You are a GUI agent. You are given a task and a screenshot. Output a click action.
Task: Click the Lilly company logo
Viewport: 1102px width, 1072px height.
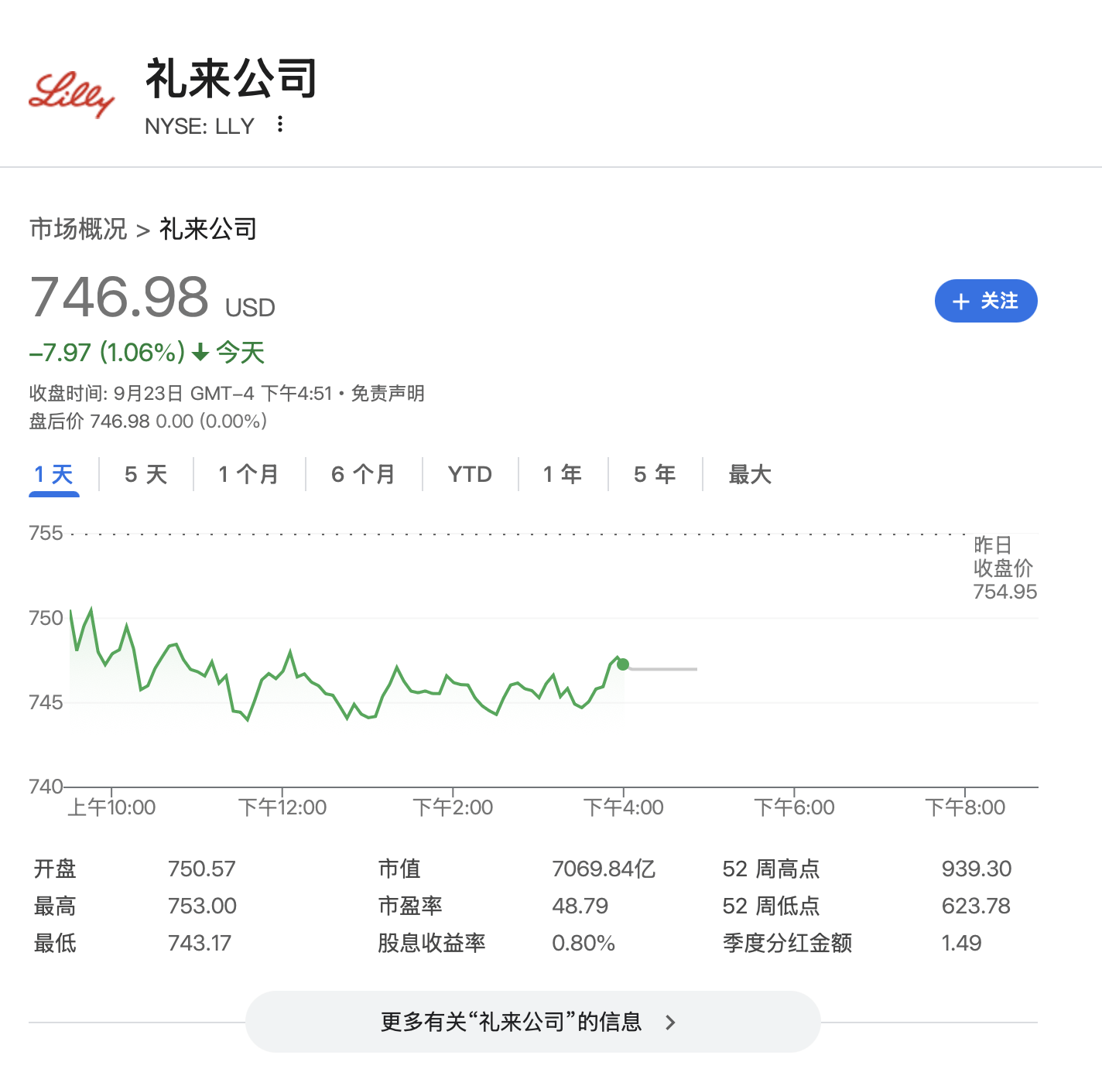pos(71,95)
